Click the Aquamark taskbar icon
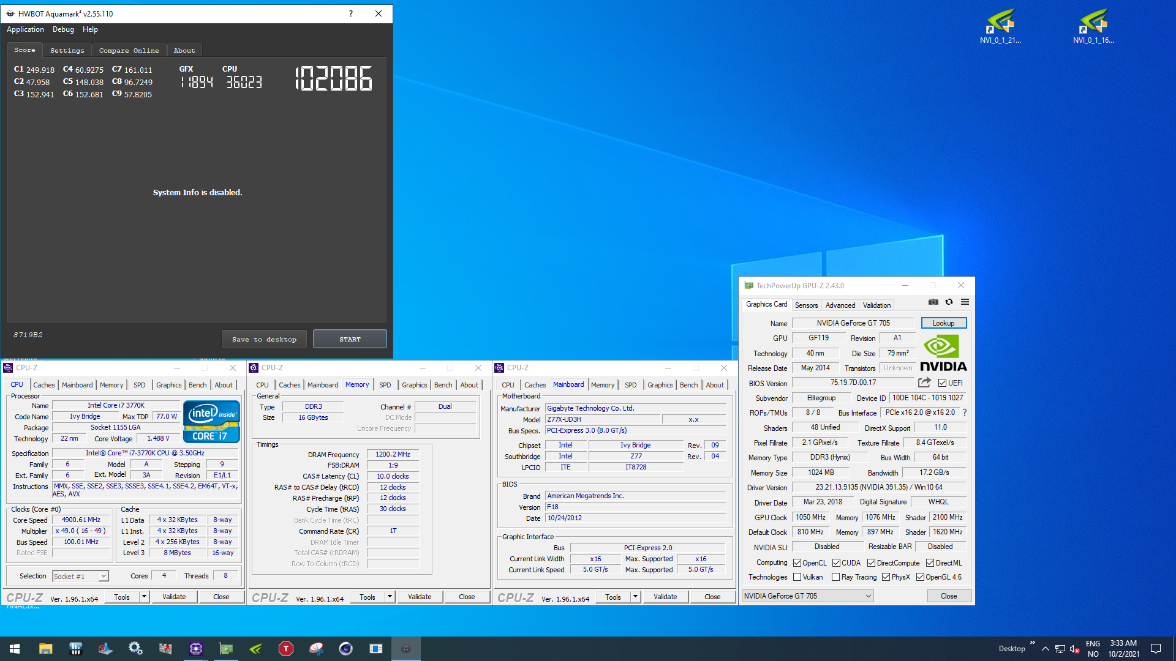This screenshot has width=1176, height=661. click(406, 649)
